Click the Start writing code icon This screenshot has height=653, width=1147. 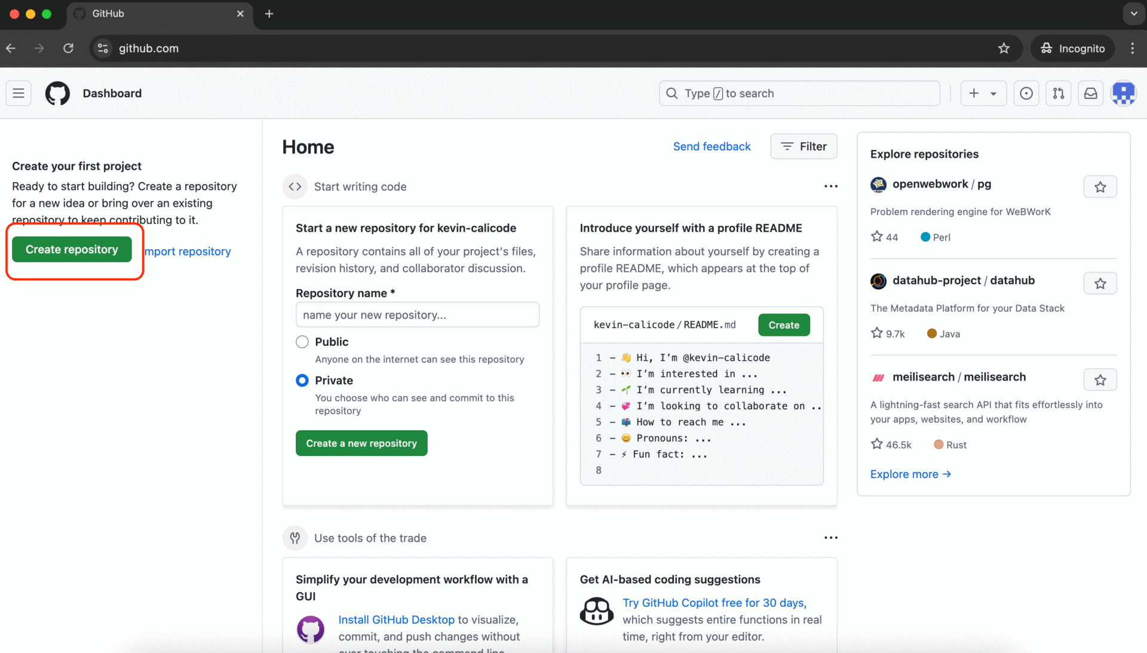pos(295,186)
